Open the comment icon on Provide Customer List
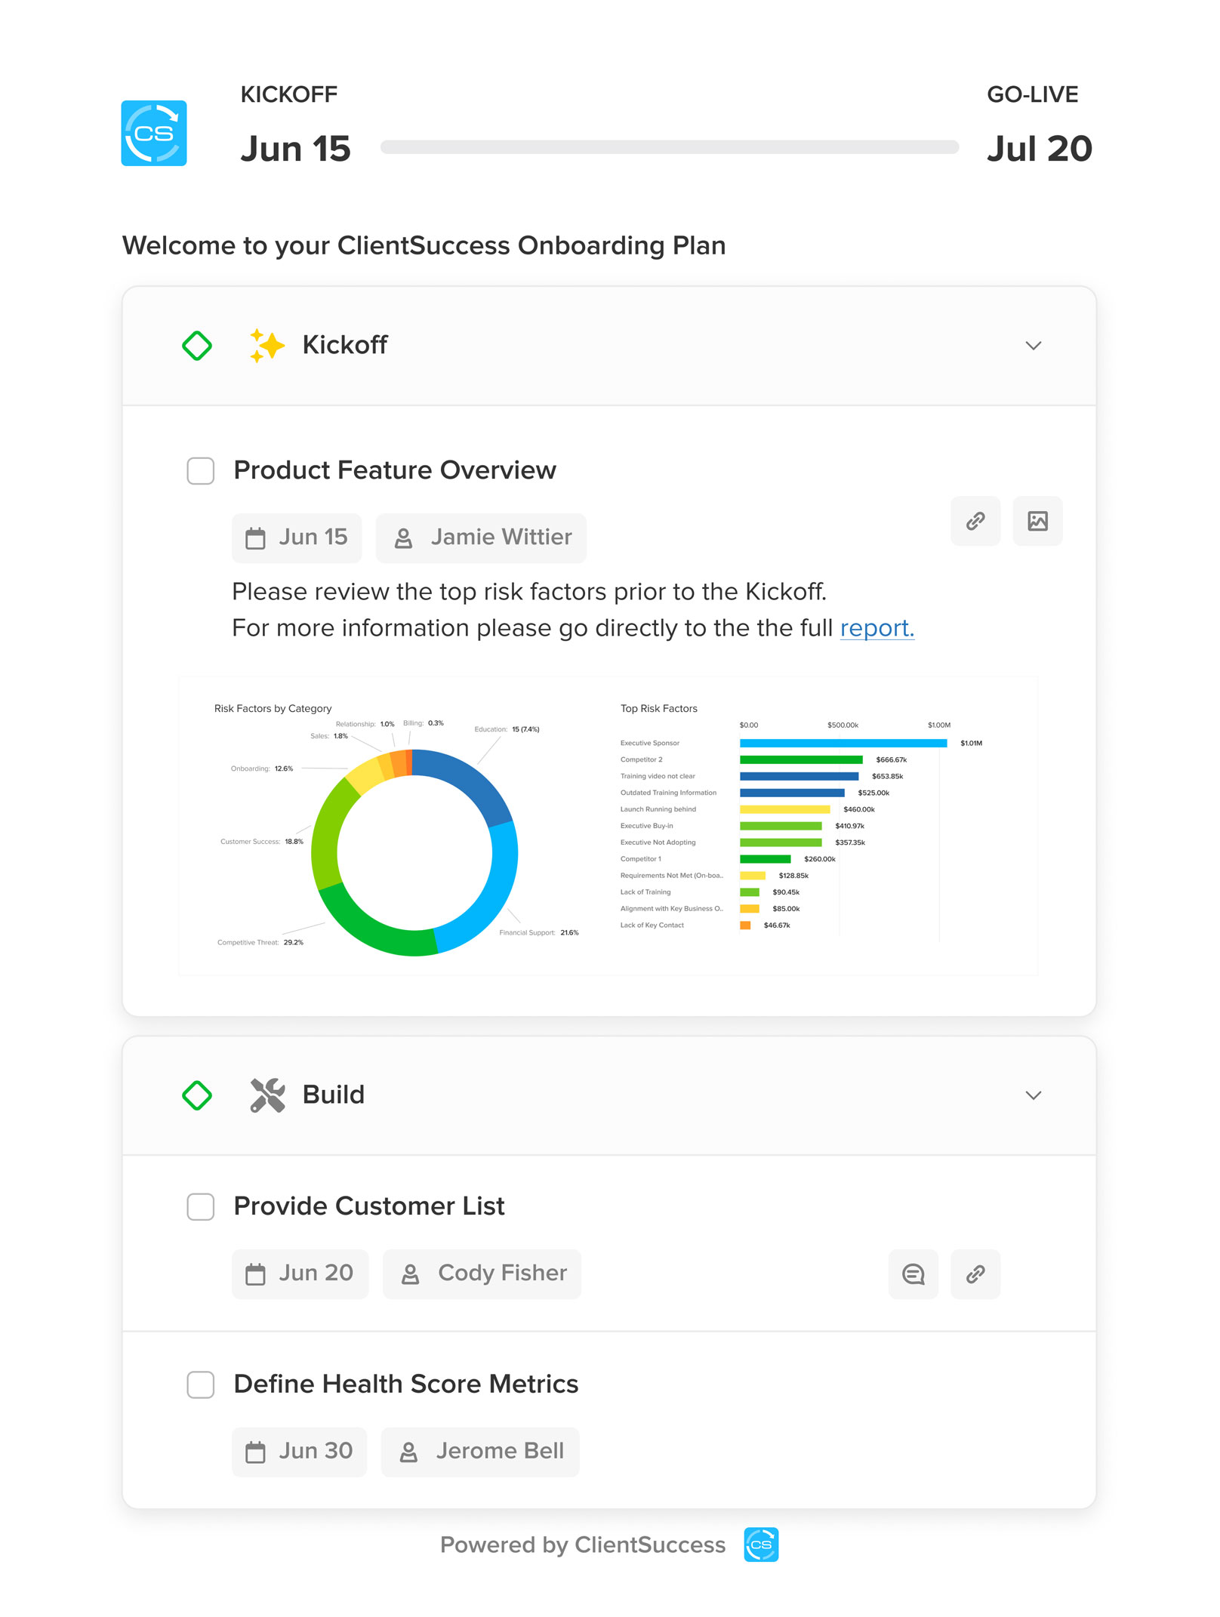 tap(913, 1274)
